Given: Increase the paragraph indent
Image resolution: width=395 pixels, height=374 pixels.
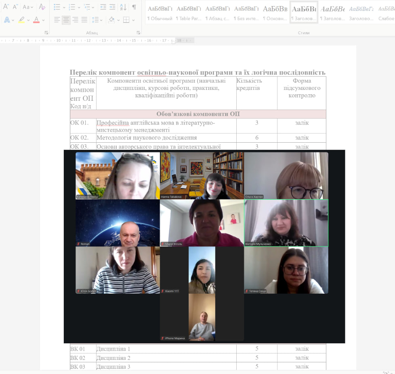Looking at the screenshot, I should pos(112,7).
